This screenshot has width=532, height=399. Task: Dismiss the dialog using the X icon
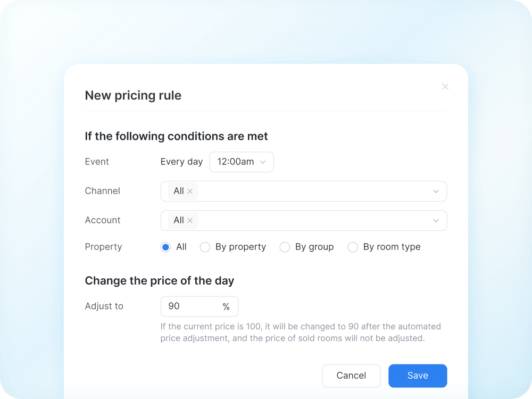tap(445, 87)
